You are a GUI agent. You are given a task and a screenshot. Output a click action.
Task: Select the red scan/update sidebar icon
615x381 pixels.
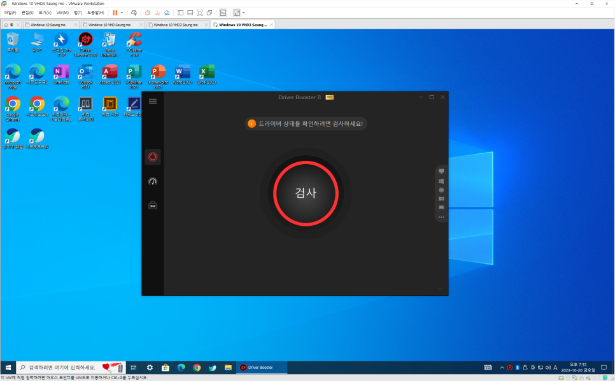153,157
